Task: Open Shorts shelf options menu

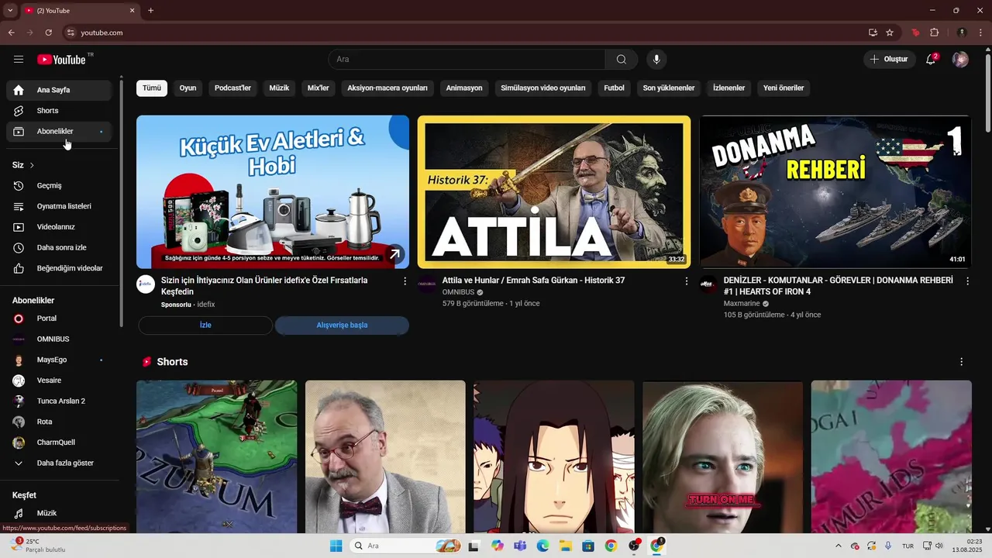Action: tap(962, 362)
